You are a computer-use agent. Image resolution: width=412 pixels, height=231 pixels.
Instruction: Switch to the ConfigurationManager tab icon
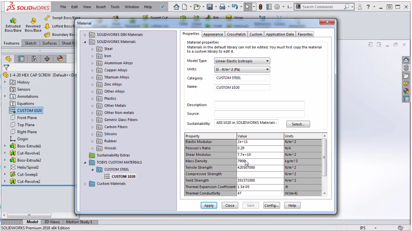34,59
